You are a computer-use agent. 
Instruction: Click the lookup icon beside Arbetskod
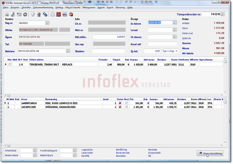tap(35, 150)
